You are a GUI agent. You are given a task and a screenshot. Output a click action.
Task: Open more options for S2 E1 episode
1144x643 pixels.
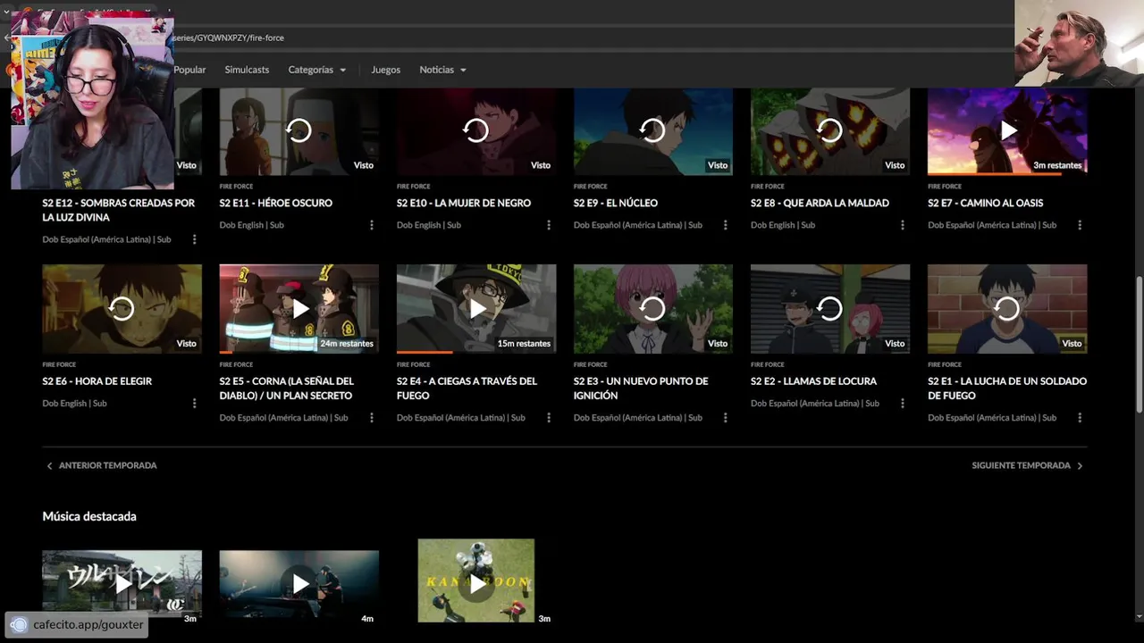pyautogui.click(x=1080, y=418)
